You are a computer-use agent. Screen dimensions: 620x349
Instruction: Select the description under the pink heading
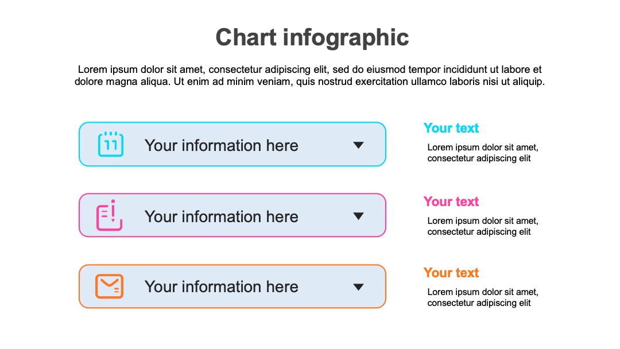tap(483, 227)
